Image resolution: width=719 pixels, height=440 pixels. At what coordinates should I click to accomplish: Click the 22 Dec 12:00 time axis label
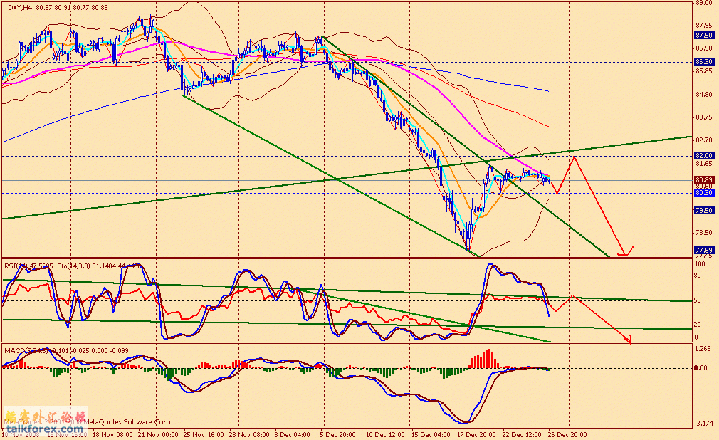[x=522, y=434]
